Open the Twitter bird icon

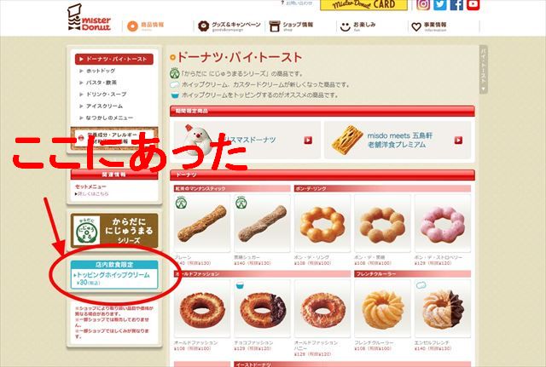(440, 4)
